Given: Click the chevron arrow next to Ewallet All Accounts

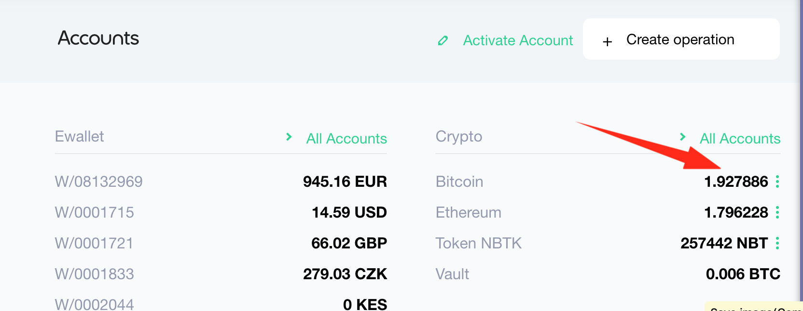Looking at the screenshot, I should point(289,137).
